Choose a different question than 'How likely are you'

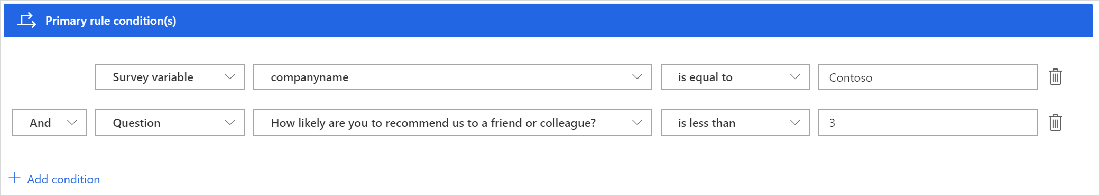tap(452, 123)
